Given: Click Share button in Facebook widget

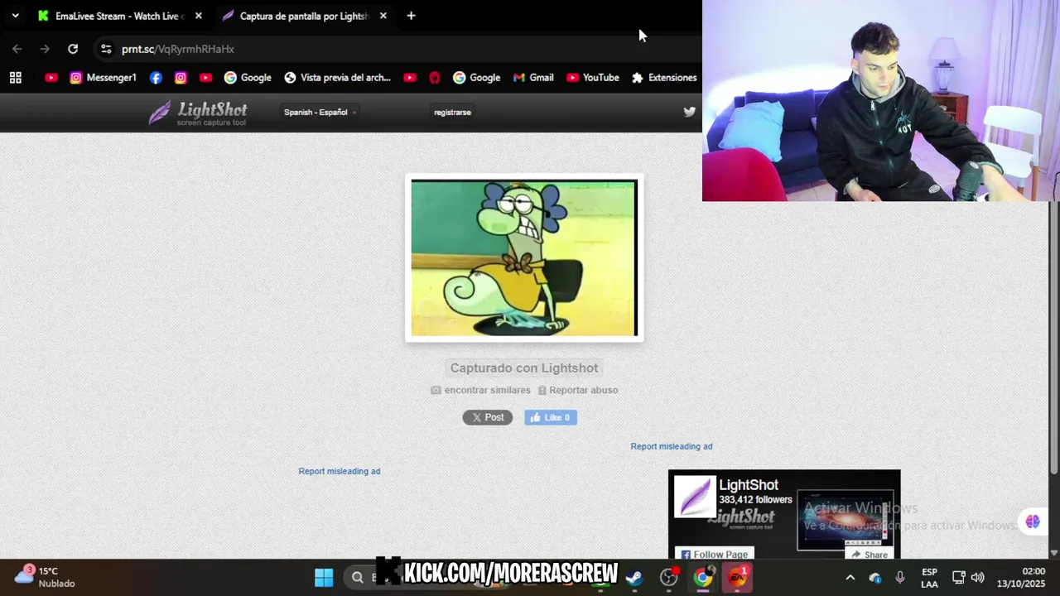Looking at the screenshot, I should [x=870, y=555].
